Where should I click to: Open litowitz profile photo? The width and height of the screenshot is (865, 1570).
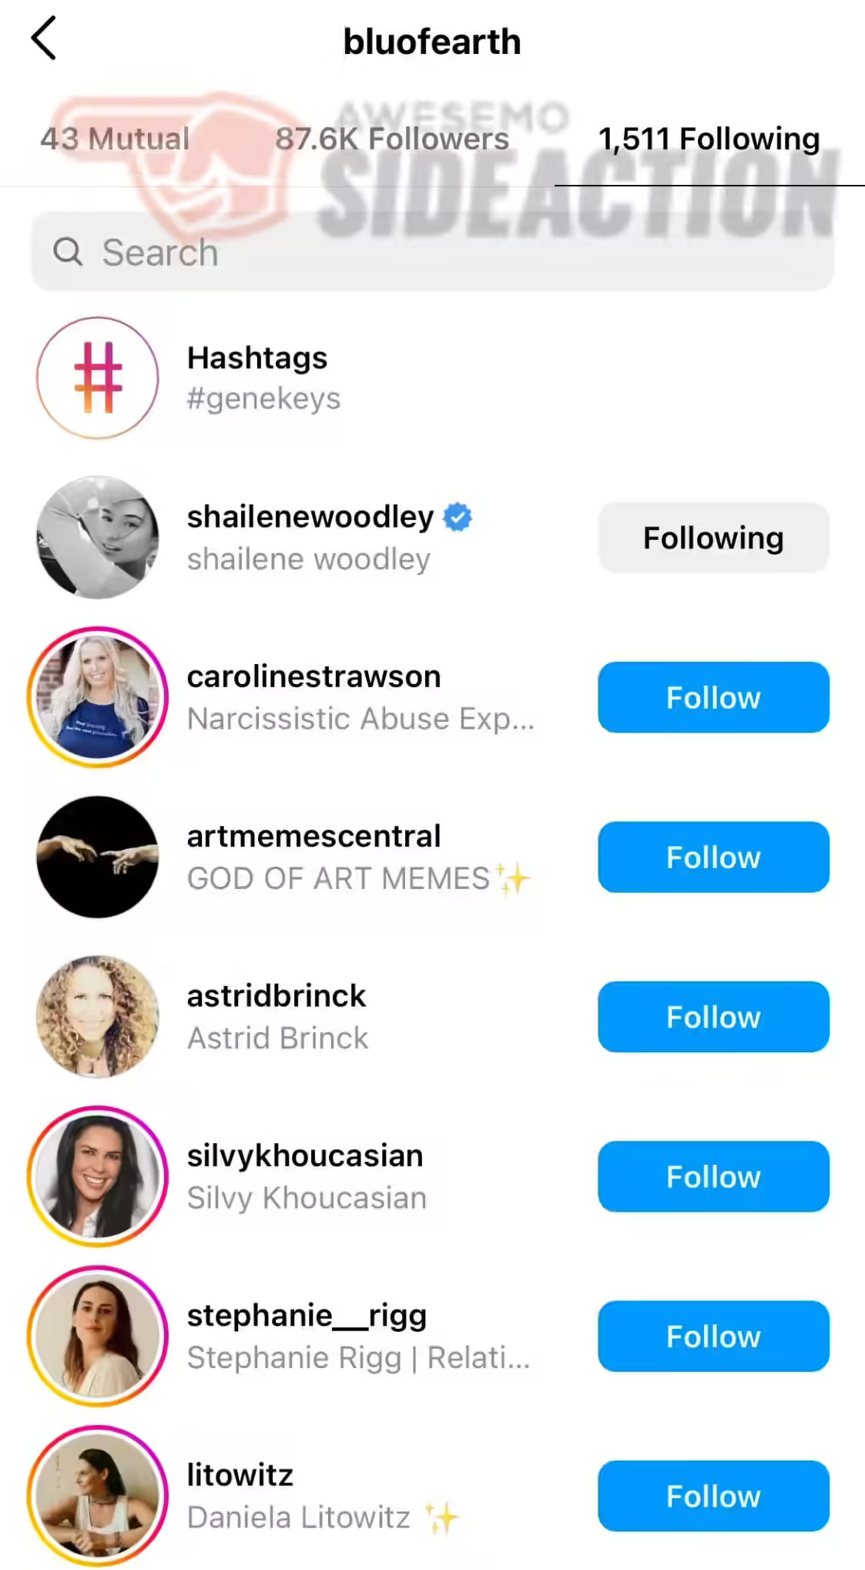(98, 1496)
